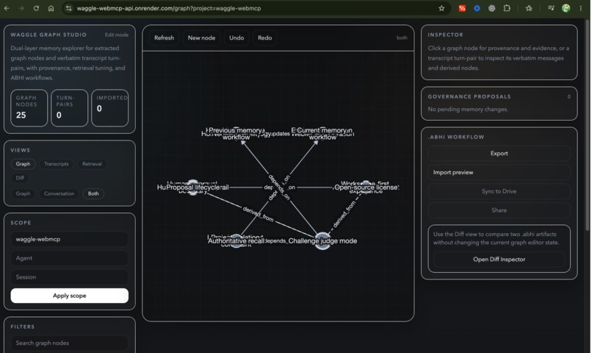Go back with browser back arrow
This screenshot has height=353, width=592.
tap(7, 8)
